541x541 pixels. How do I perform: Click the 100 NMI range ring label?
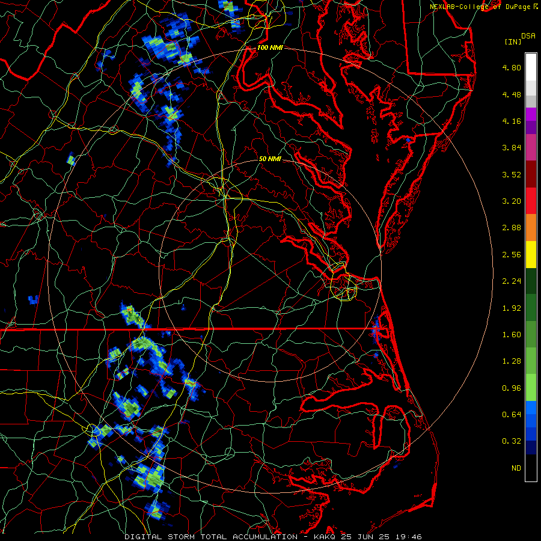270,47
